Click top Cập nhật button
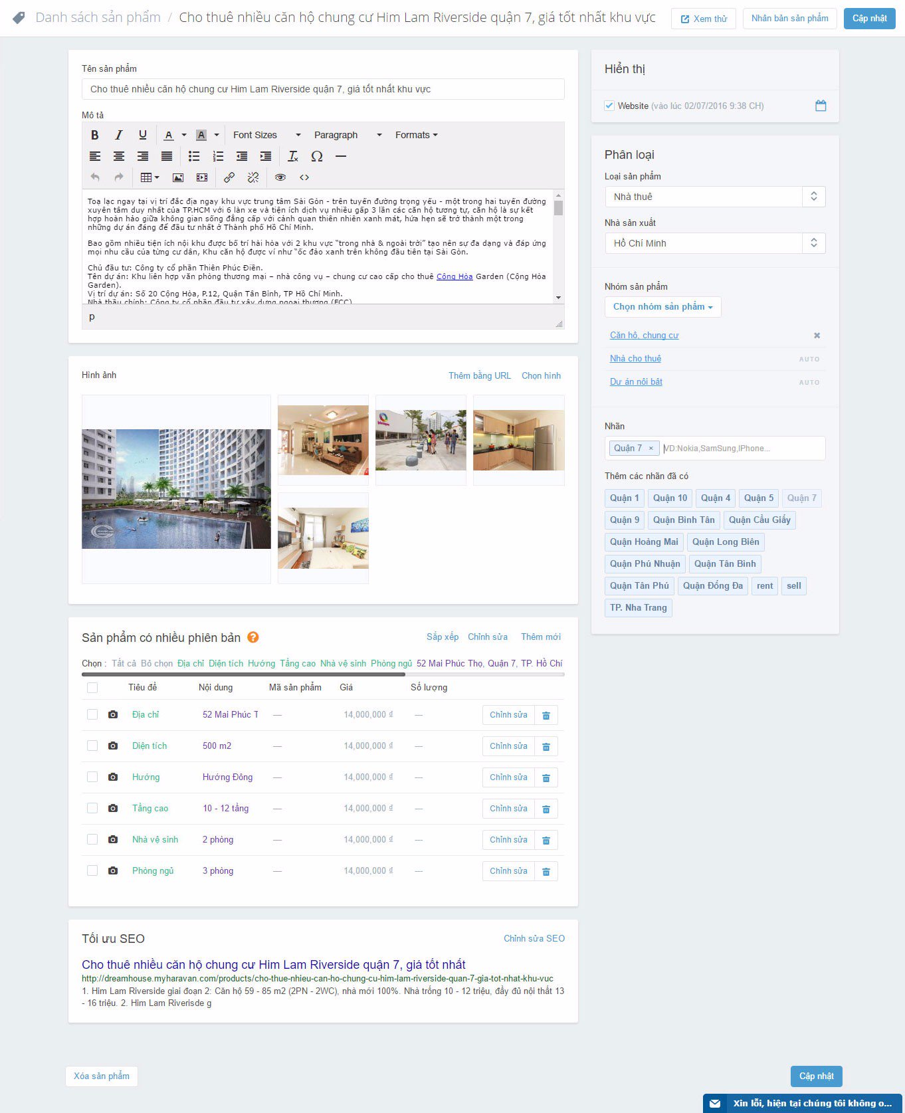The width and height of the screenshot is (905, 1113). pos(870,18)
